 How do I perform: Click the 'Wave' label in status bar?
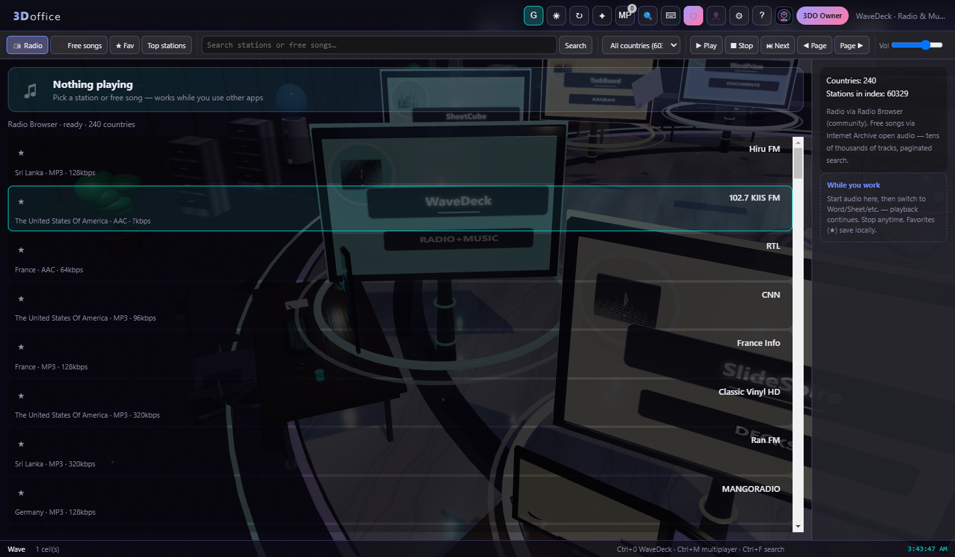click(x=16, y=549)
